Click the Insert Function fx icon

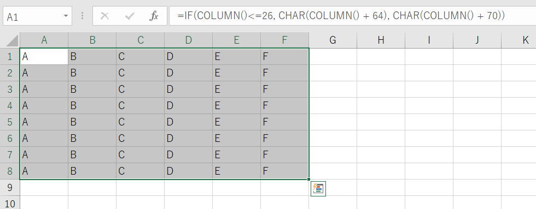[154, 16]
